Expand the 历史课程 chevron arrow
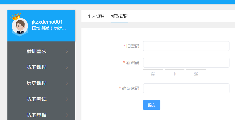This screenshot has height=120, width=235. [67, 83]
